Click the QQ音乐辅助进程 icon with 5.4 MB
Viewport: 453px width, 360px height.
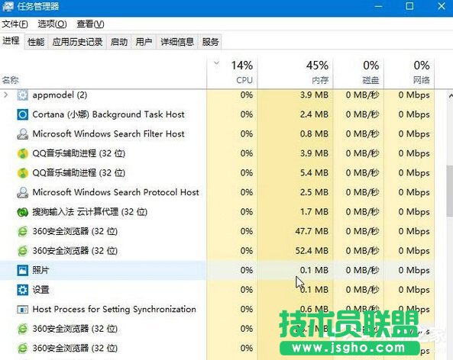coord(22,173)
